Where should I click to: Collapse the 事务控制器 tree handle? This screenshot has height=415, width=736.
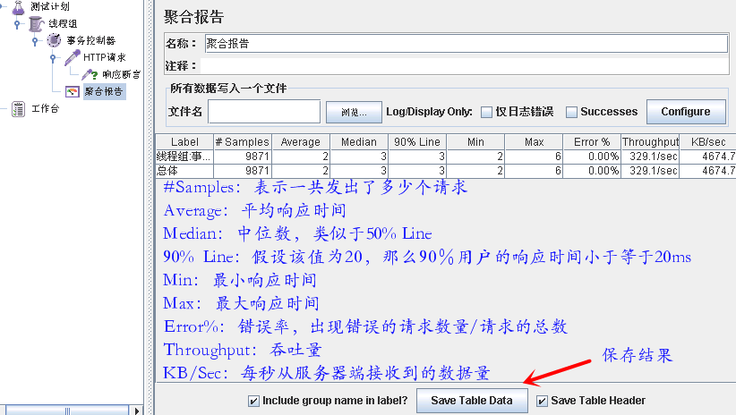pos(35,41)
